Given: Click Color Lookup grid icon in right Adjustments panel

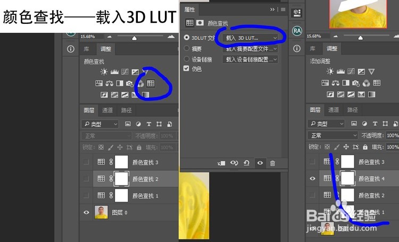Looking at the screenshot, I should pos(377,83).
